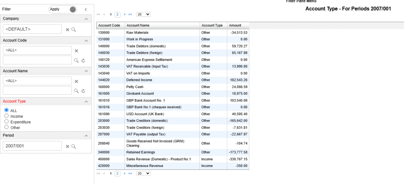Collapse the Company filter section
The height and width of the screenshot is (184, 404).
86,19
